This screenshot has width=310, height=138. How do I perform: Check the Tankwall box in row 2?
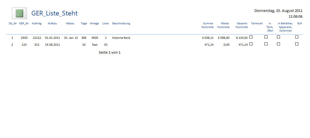click(x=251, y=44)
